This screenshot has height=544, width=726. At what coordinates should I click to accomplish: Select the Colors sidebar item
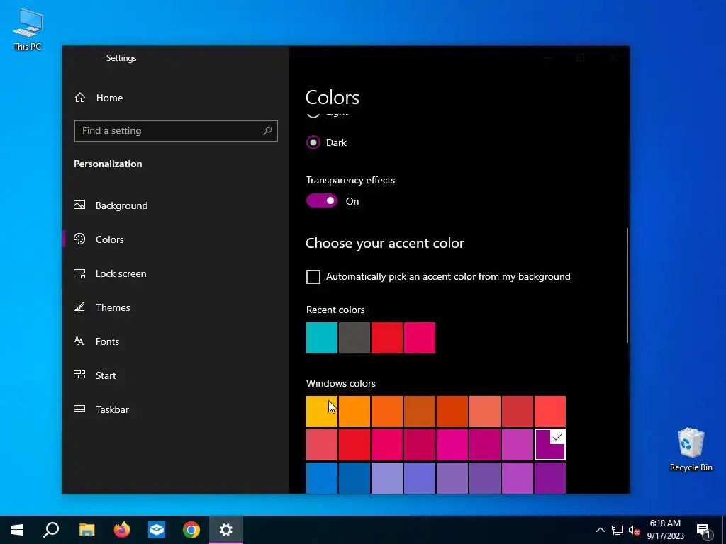(110, 239)
